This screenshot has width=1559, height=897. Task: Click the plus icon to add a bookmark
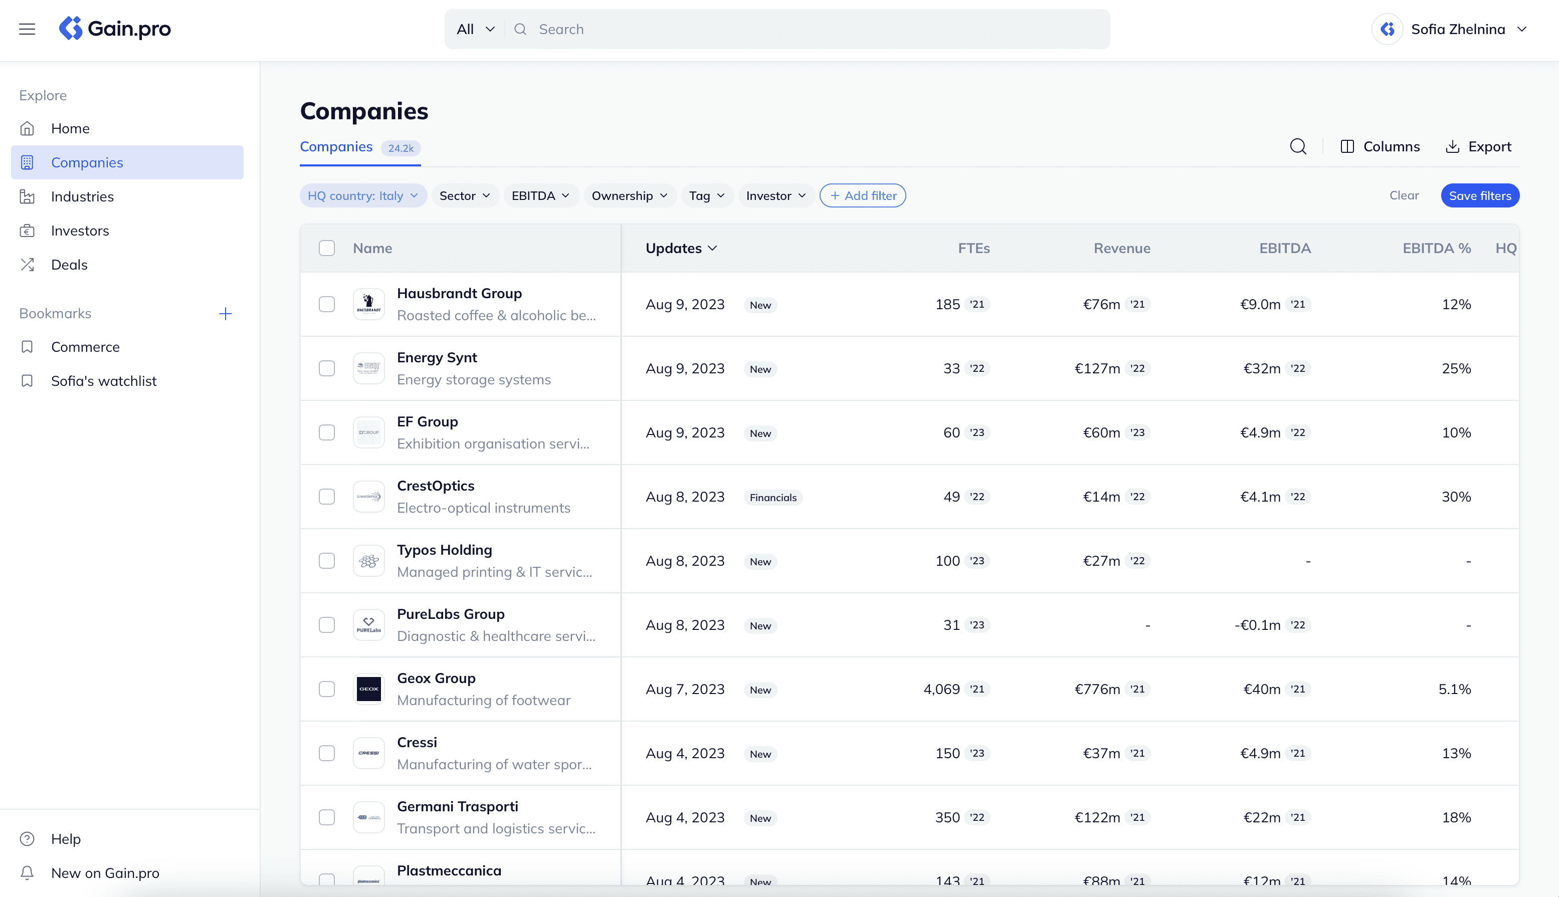226,314
